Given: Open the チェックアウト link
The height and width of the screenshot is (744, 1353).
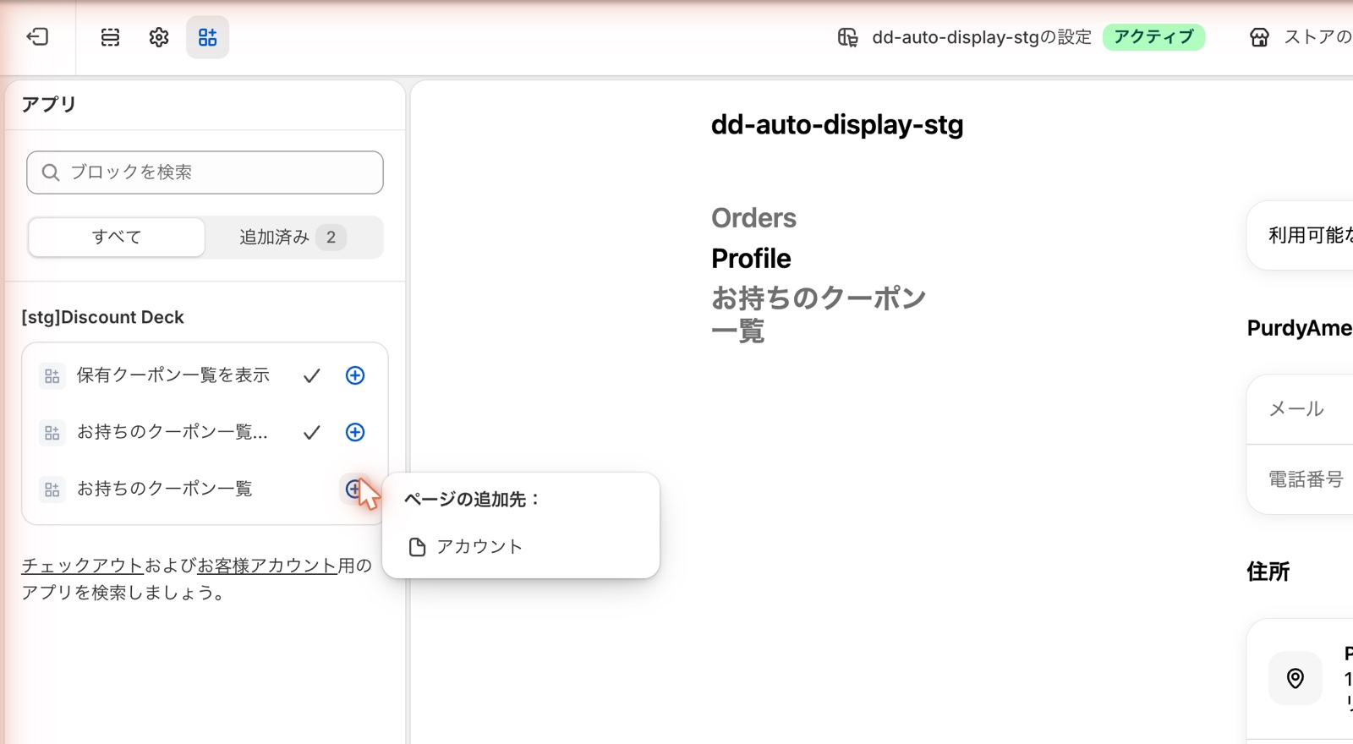Looking at the screenshot, I should click(83, 566).
